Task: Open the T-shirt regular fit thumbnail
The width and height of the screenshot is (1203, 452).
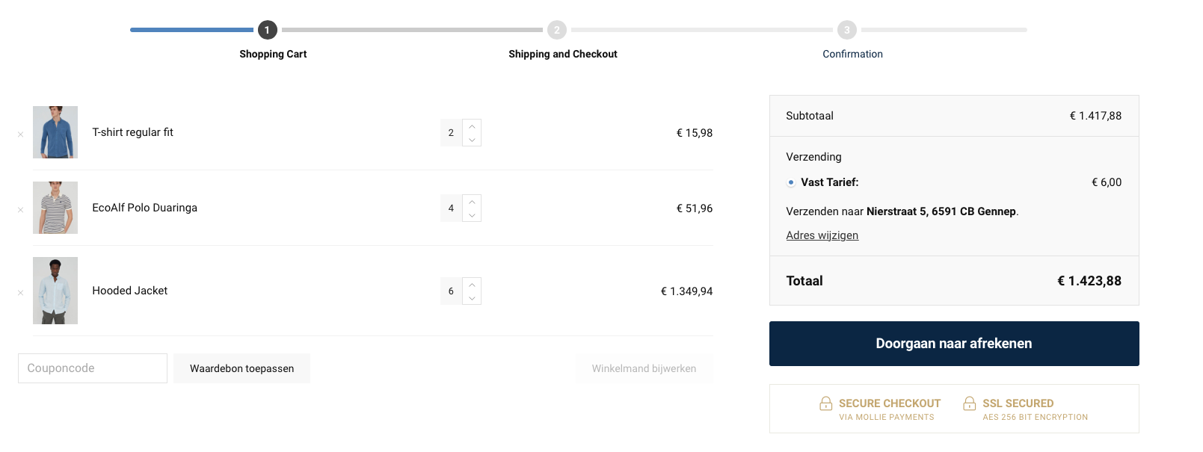Action: click(x=55, y=132)
